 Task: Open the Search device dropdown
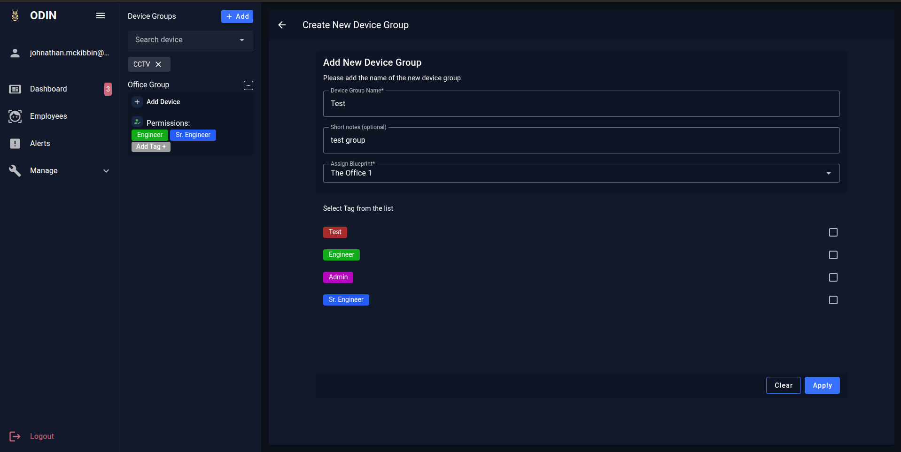coord(241,40)
